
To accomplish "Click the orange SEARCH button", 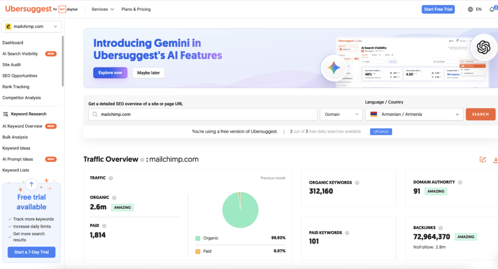I will coord(480,114).
